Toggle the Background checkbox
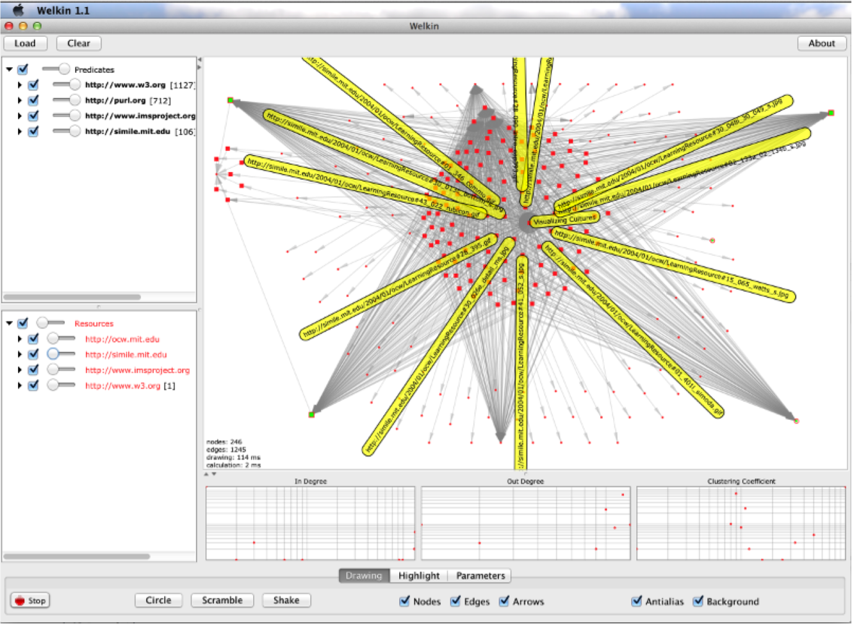 coord(698,601)
